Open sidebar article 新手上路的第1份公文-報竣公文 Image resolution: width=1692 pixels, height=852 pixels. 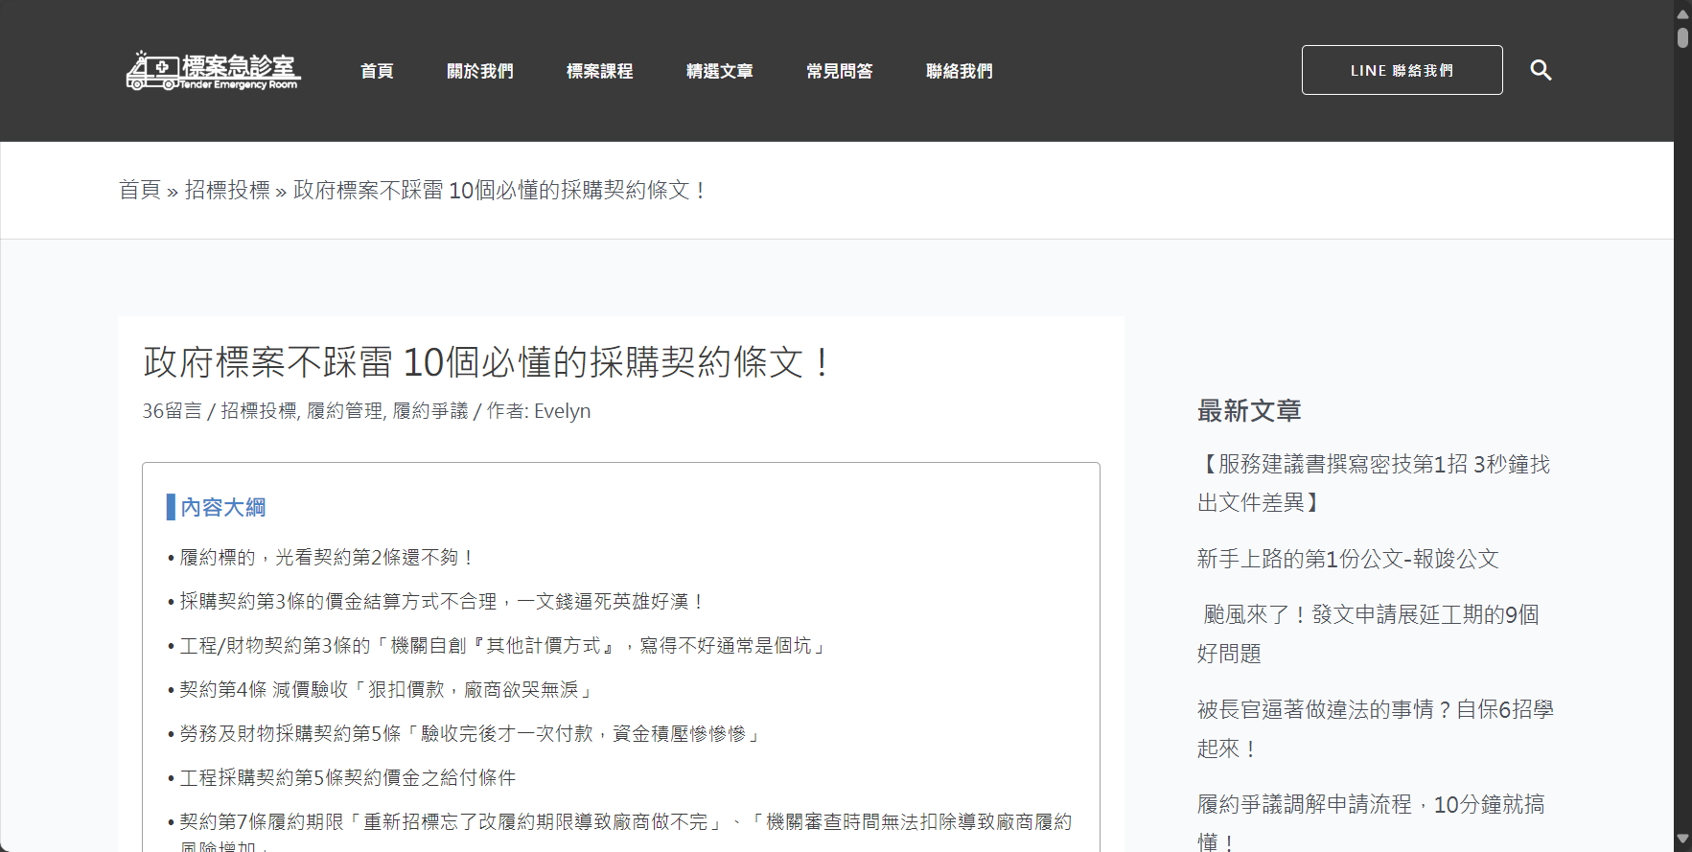pos(1347,559)
